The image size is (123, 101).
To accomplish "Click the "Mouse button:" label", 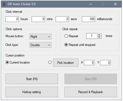I will (x=15, y=36).
